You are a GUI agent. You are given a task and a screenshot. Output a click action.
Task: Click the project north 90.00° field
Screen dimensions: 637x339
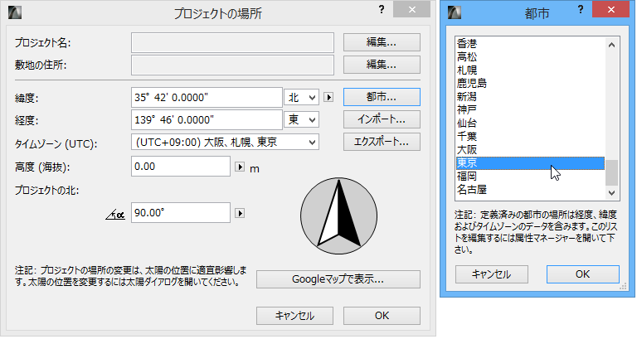[180, 213]
